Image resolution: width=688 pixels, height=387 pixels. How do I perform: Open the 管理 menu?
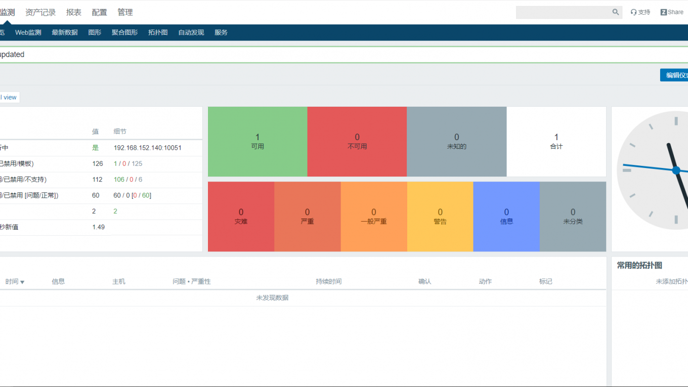[x=125, y=12]
